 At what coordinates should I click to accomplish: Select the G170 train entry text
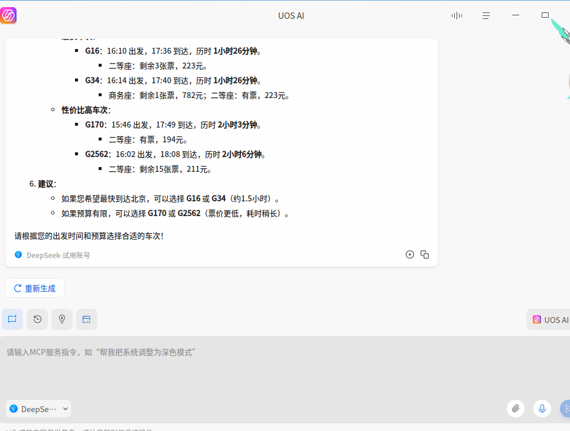(174, 125)
